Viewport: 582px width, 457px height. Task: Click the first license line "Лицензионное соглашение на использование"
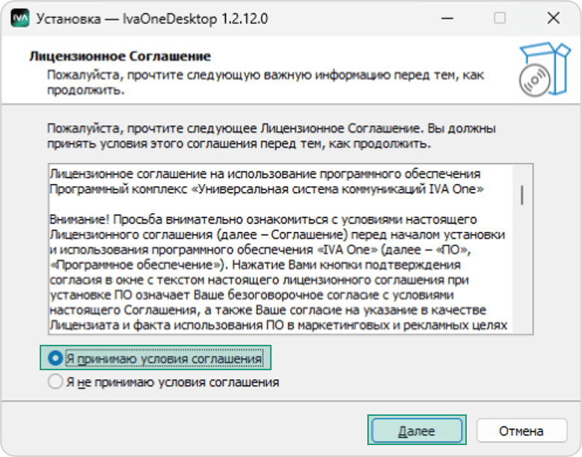point(265,174)
